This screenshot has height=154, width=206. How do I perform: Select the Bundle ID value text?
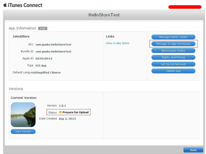coord(53,52)
